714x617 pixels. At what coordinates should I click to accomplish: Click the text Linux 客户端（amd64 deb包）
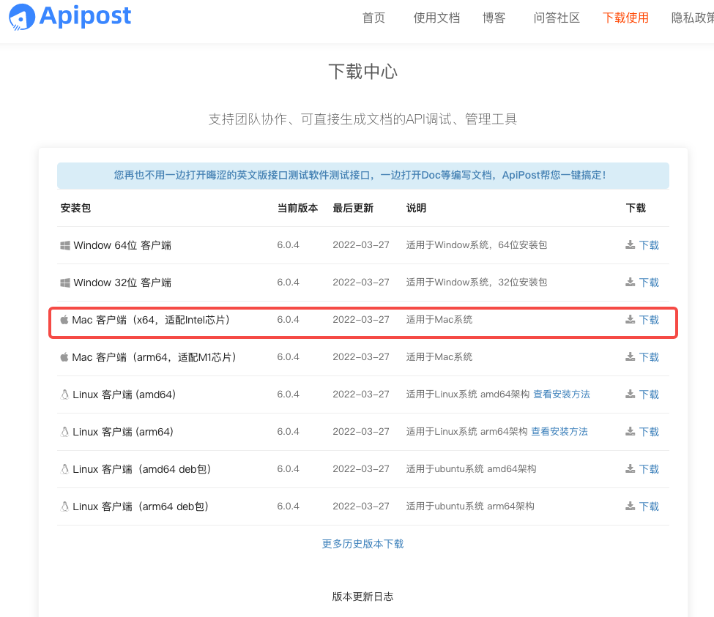[144, 469]
